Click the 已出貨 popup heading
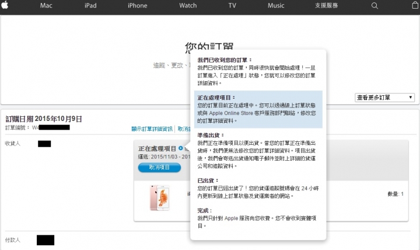 tap(208, 180)
